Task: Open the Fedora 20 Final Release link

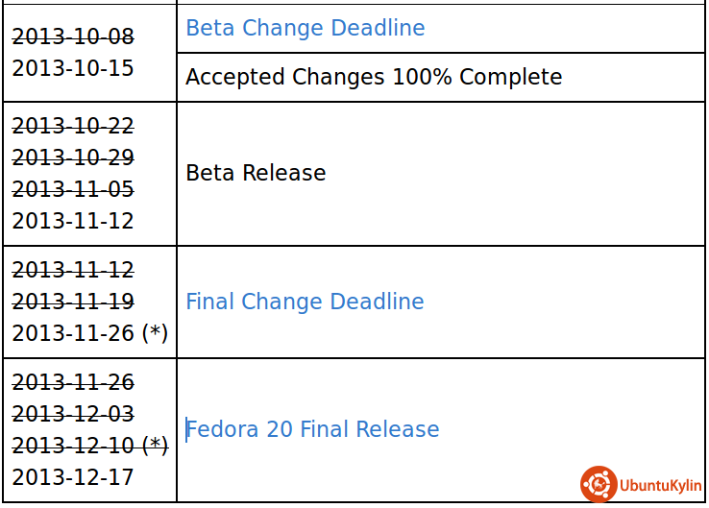Action: (312, 429)
